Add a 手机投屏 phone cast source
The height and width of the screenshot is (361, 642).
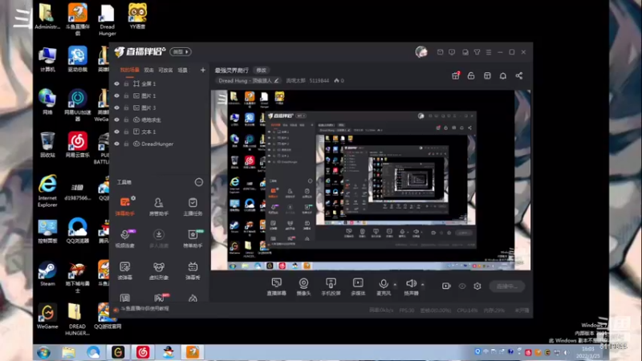[331, 286]
